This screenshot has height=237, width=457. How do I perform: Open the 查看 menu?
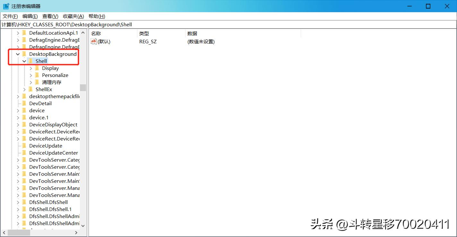tap(50, 16)
